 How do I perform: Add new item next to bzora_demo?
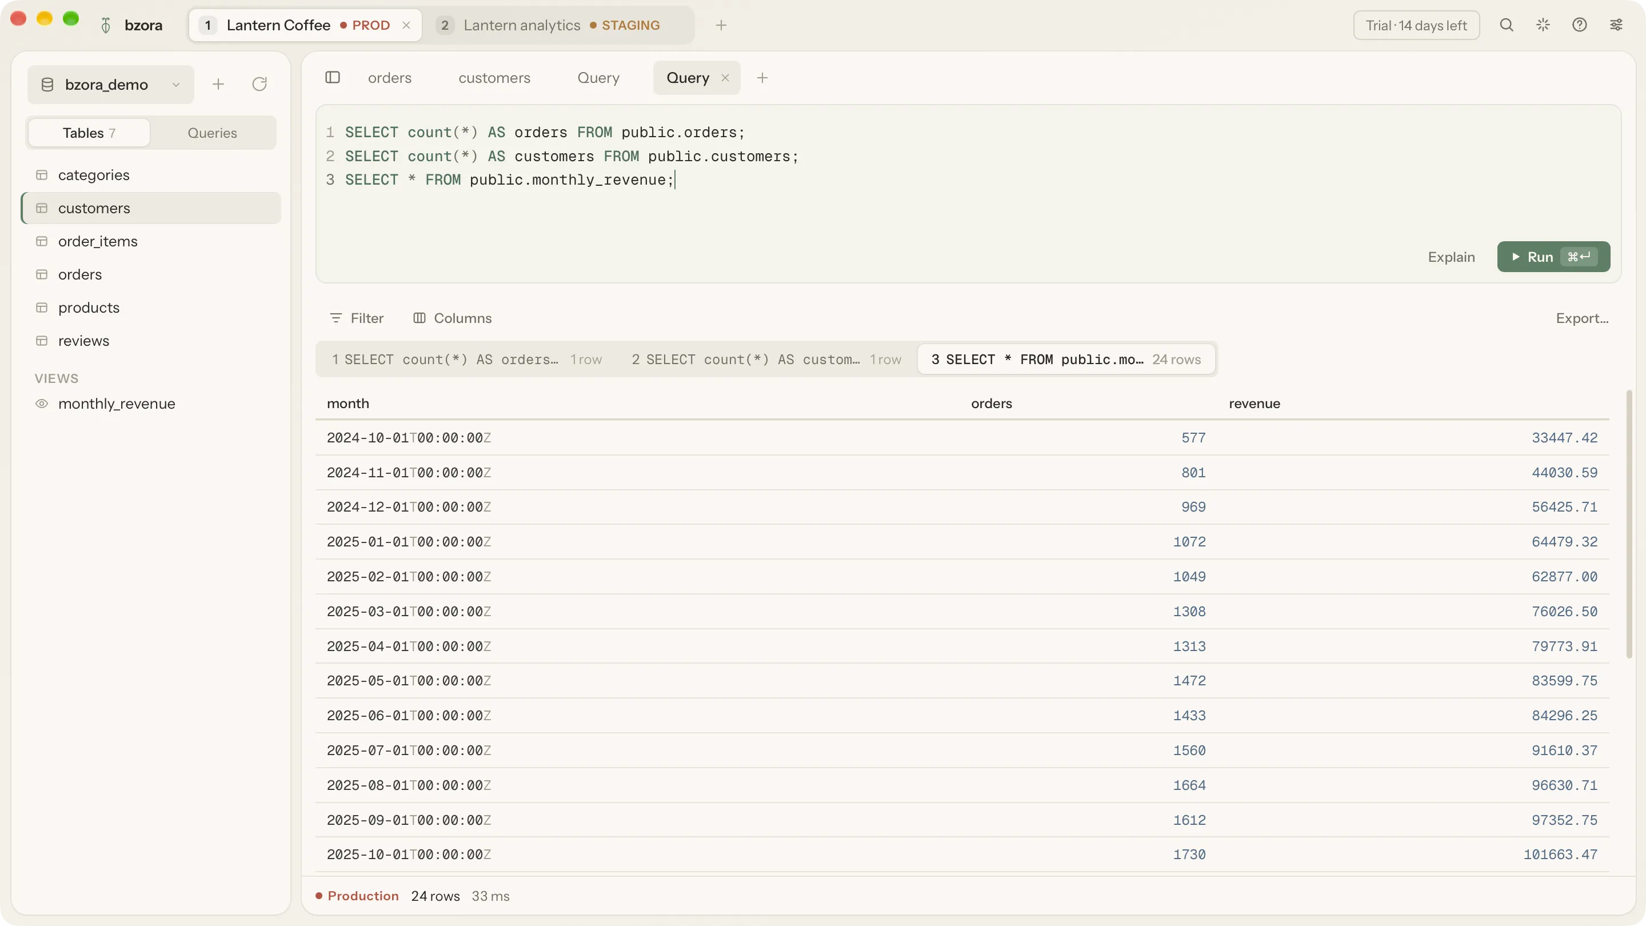click(x=218, y=83)
